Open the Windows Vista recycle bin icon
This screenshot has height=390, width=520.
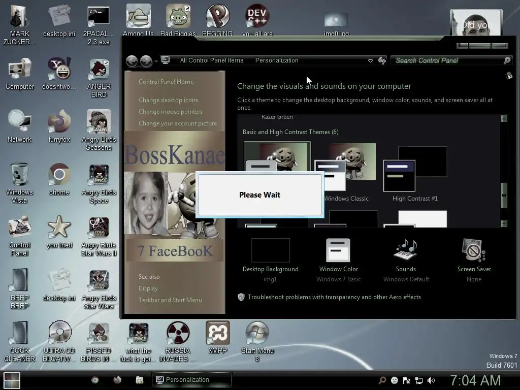[x=19, y=183]
